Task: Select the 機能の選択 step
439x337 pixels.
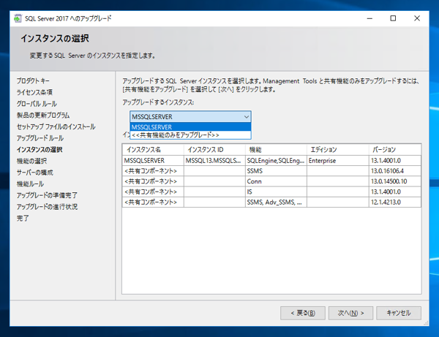Action: pos(31,161)
